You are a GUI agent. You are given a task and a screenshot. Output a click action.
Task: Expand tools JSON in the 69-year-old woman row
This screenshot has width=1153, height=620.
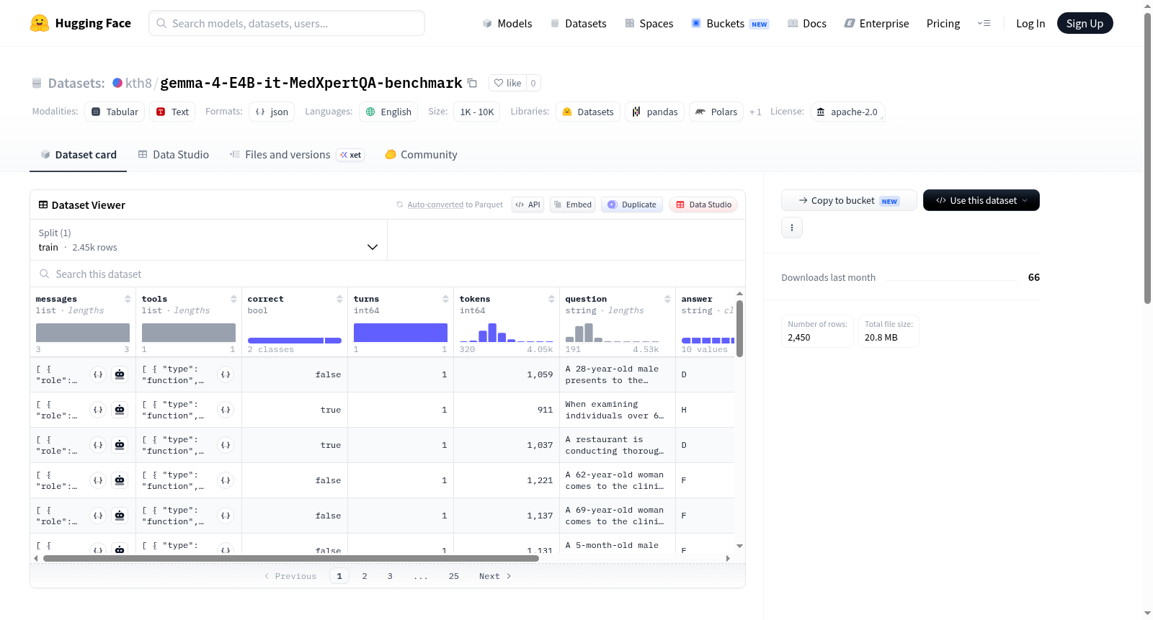tap(226, 516)
